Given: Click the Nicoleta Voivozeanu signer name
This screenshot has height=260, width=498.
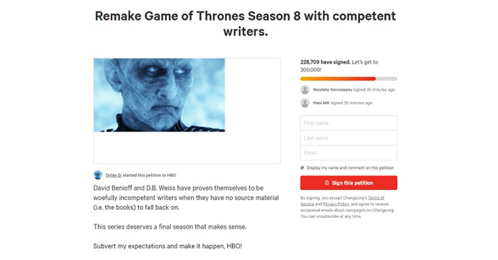Looking at the screenshot, I should (332, 89).
